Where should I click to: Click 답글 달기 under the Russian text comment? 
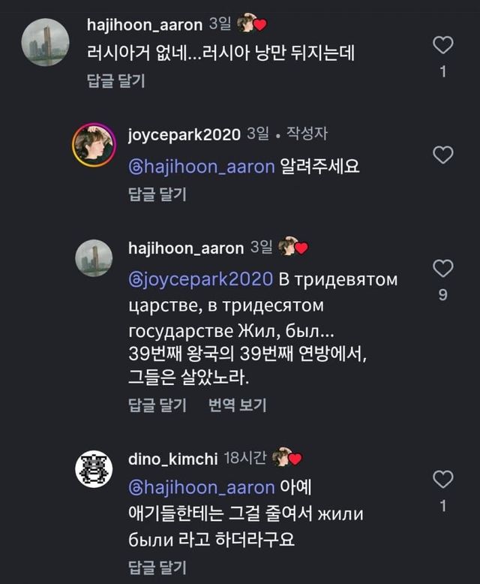coord(156,405)
